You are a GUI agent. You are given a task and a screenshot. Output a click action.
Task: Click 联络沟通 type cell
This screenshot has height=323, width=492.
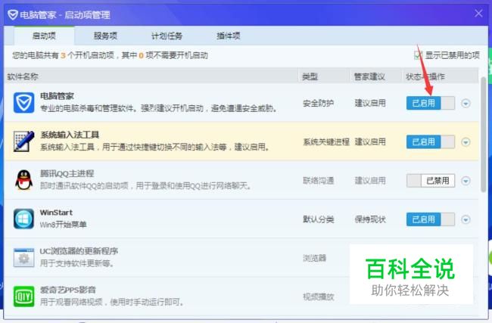pyautogui.click(x=318, y=181)
